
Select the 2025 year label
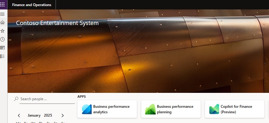[48, 115]
